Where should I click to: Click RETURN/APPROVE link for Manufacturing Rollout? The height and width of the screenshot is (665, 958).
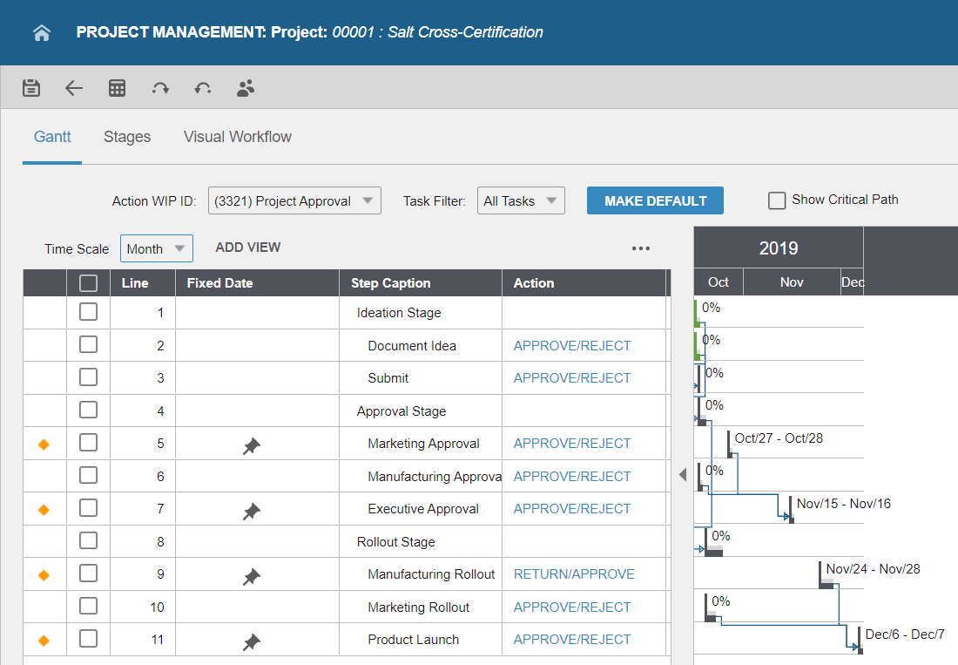pyautogui.click(x=574, y=574)
